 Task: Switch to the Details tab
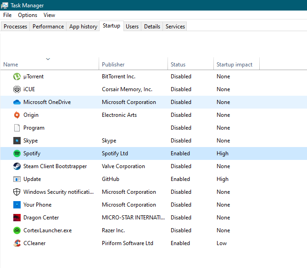(152, 27)
